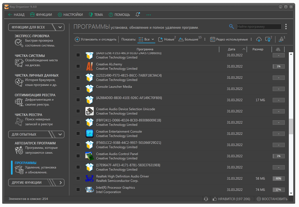Tick the Creative Audio Control Panel checkbox
The height and width of the screenshot is (207, 299).
tap(78, 156)
